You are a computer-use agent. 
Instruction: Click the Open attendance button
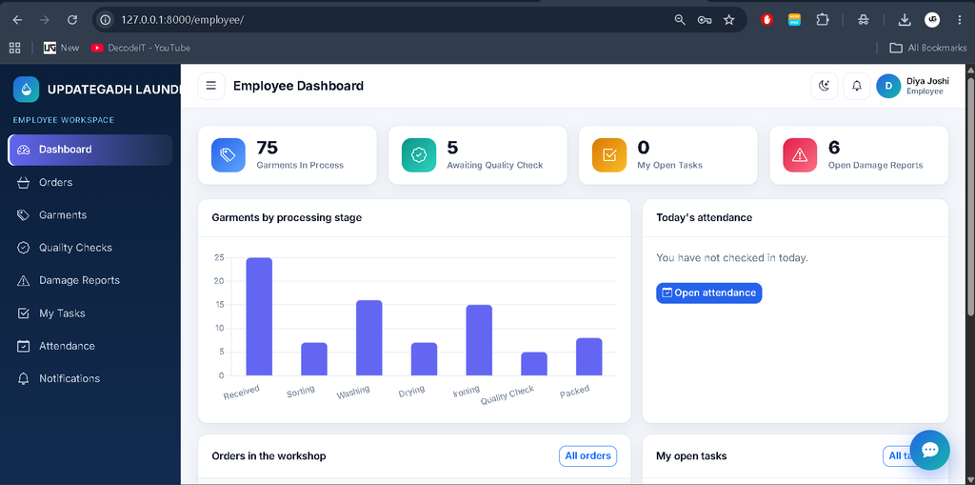click(x=708, y=293)
